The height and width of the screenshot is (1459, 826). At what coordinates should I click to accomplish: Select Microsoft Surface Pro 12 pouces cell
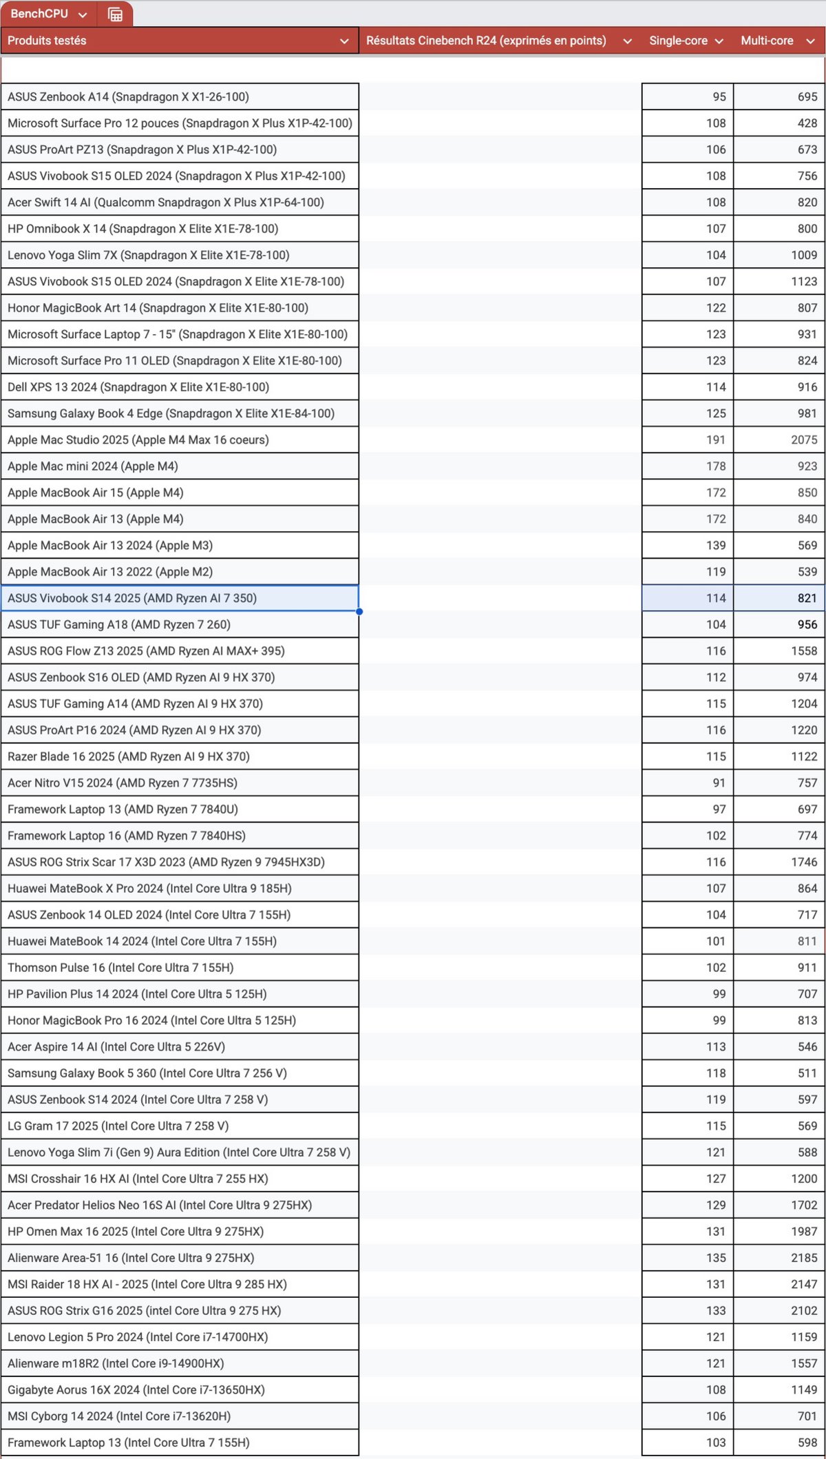coord(180,123)
